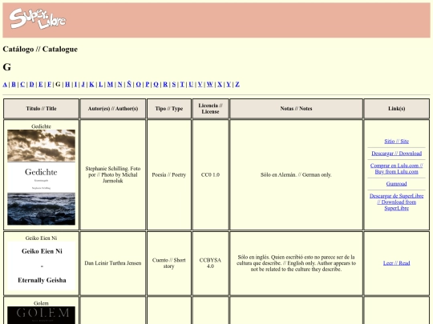Go to letter O listing
Viewport: 433px width, 324px height.
[x=139, y=84]
